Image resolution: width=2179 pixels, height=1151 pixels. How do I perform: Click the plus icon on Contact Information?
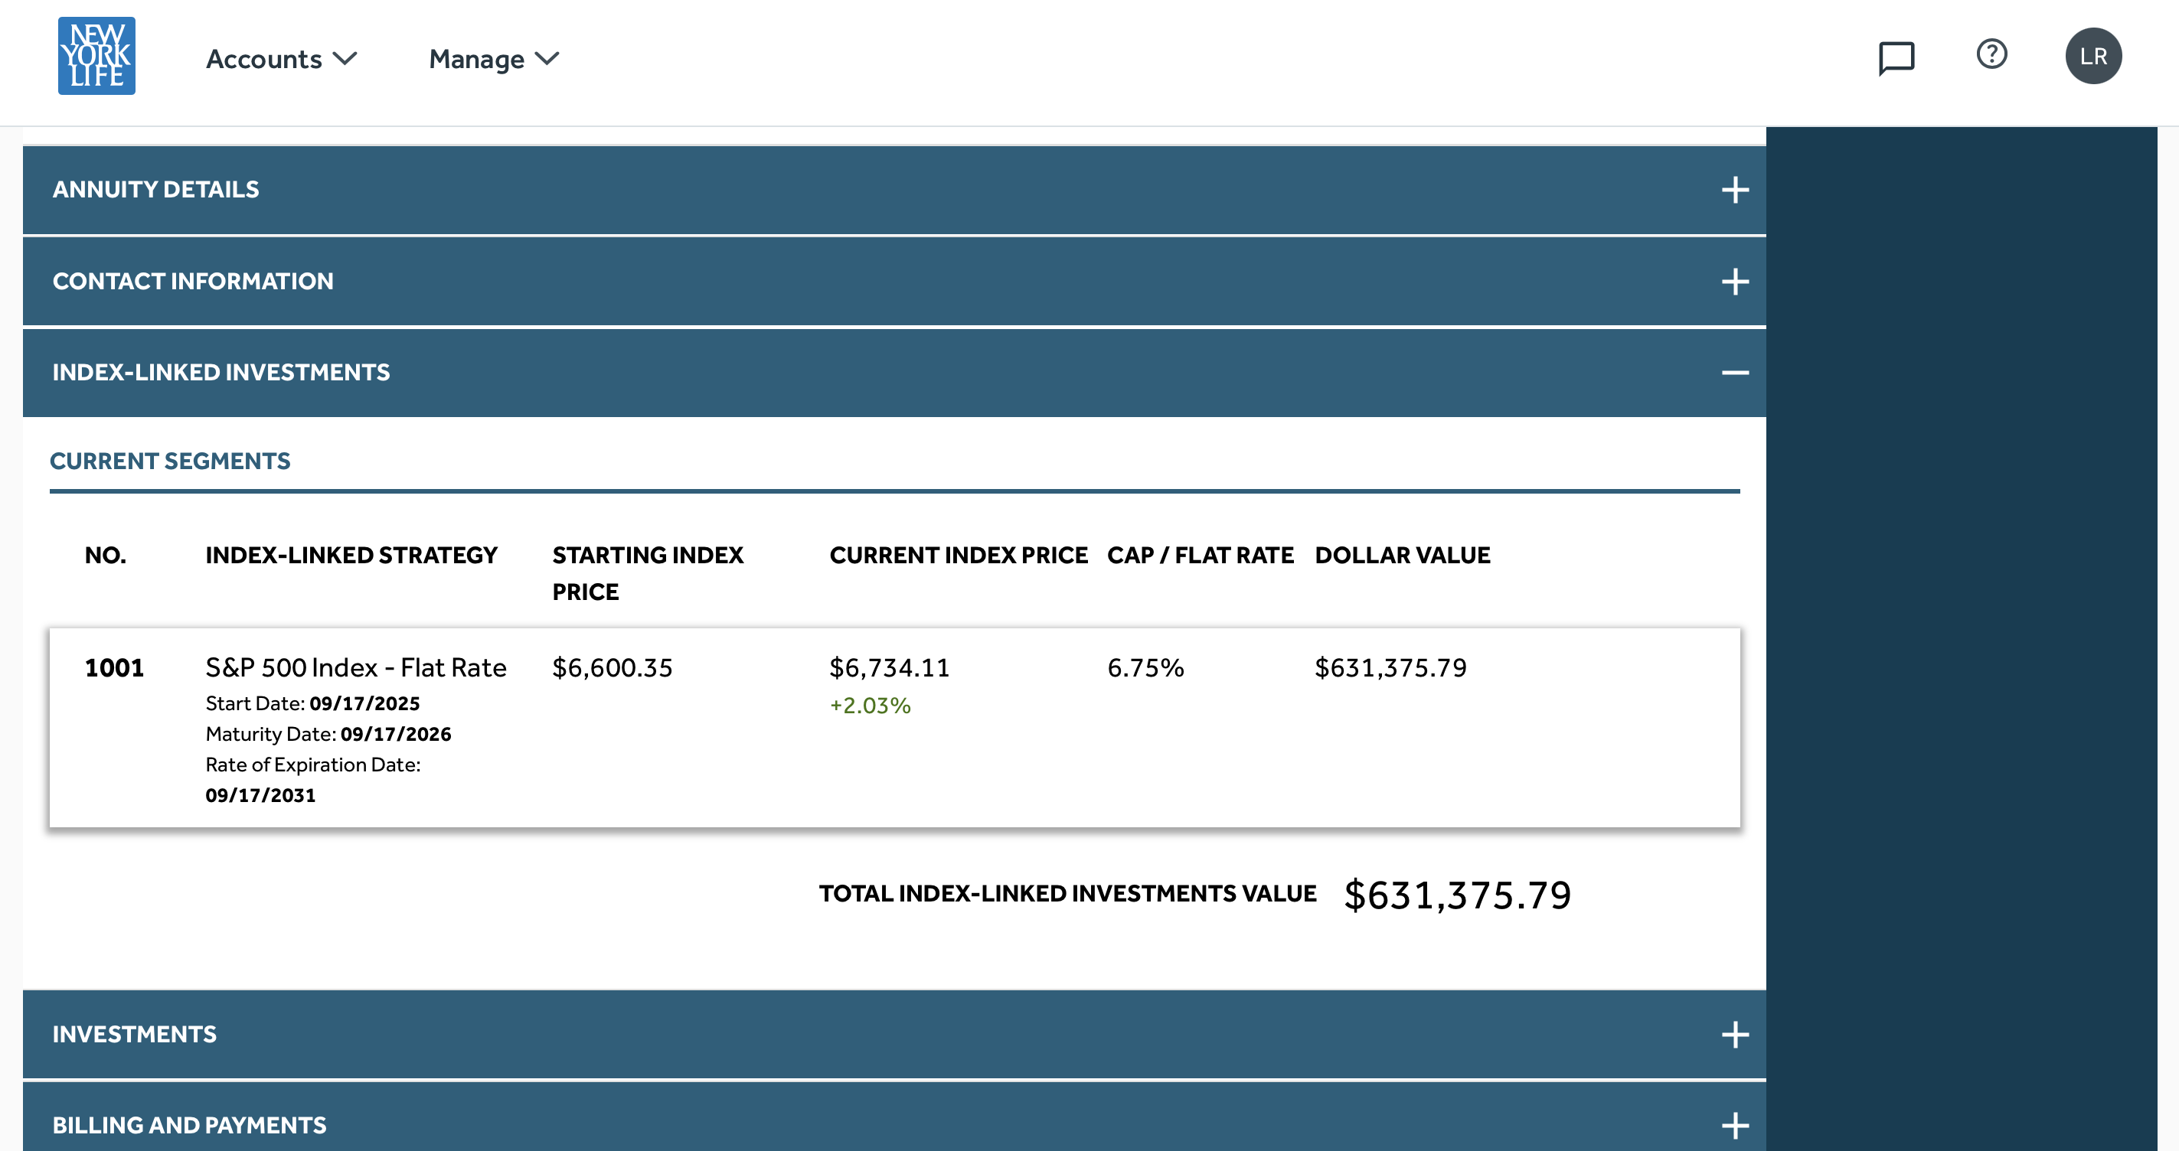(x=1735, y=282)
